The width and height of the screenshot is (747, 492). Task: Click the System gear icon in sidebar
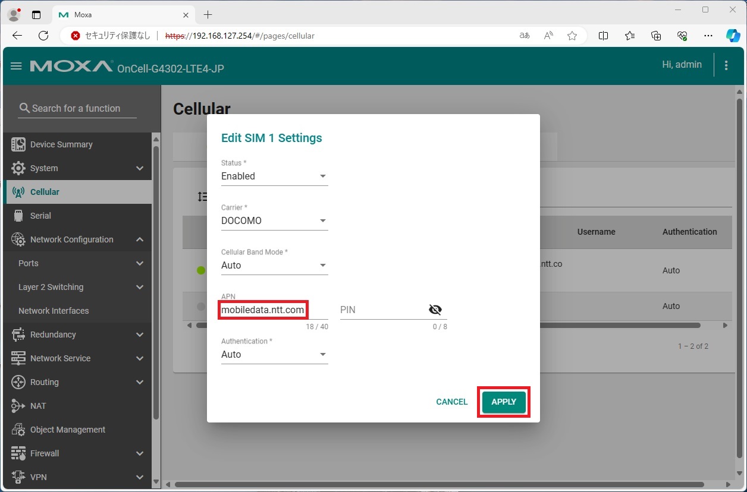tap(18, 168)
